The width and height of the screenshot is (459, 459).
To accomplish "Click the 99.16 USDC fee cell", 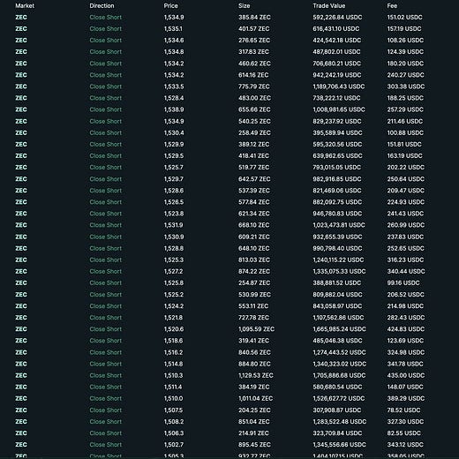I will (403, 282).
